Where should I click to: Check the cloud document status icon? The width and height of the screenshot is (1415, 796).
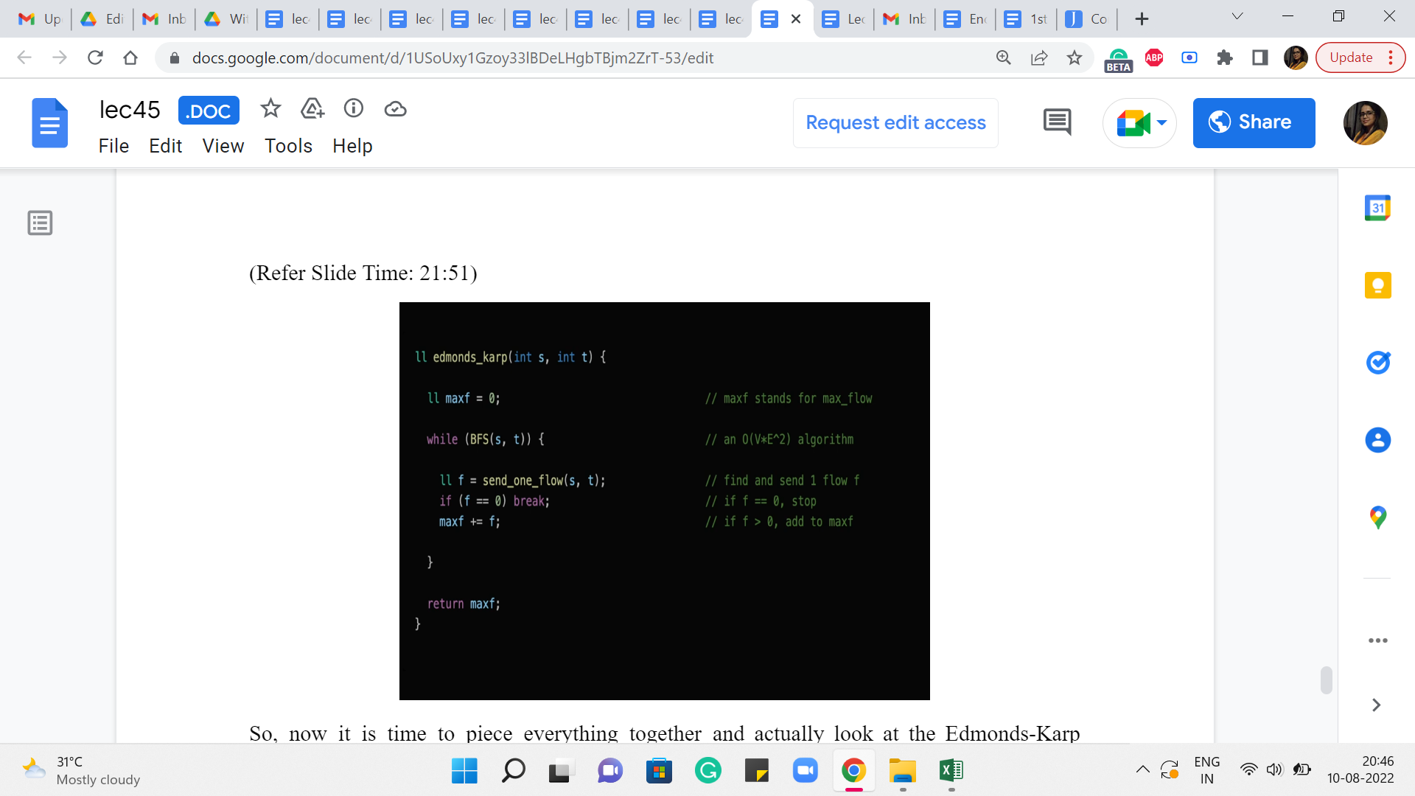[396, 109]
